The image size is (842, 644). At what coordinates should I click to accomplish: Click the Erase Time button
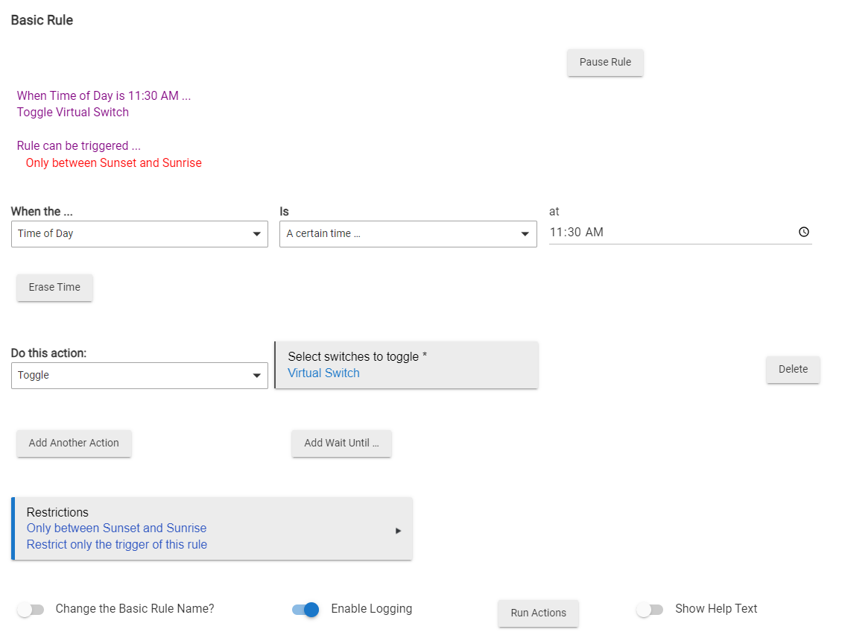pyautogui.click(x=54, y=288)
